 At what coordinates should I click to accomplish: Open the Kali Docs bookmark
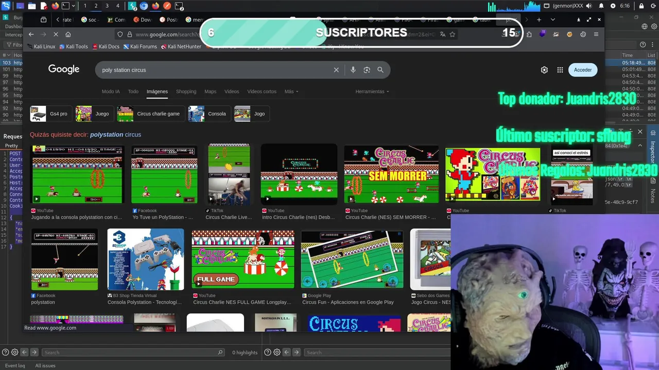click(106, 46)
